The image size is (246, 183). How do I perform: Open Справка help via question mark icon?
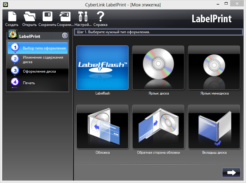pyautogui.click(x=100, y=18)
